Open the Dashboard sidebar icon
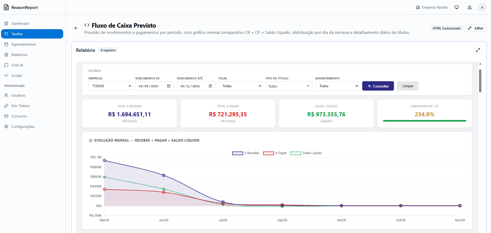The height and width of the screenshot is (233, 491). pyautogui.click(x=6, y=23)
